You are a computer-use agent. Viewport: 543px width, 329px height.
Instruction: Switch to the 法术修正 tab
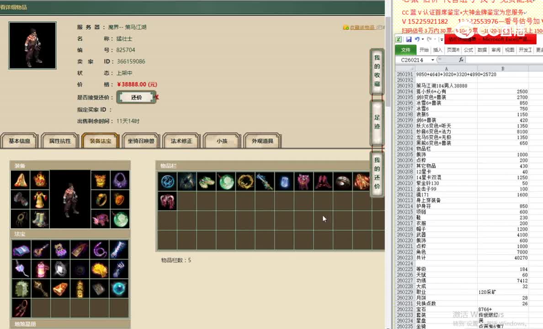(181, 141)
